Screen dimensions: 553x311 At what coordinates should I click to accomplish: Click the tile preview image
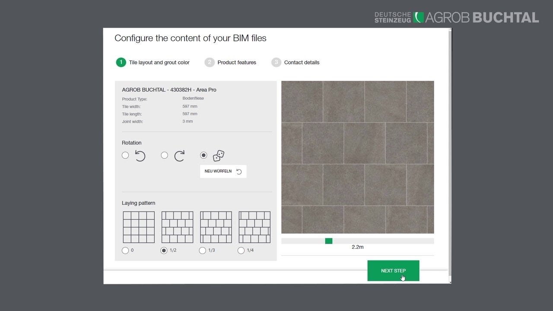tap(358, 157)
